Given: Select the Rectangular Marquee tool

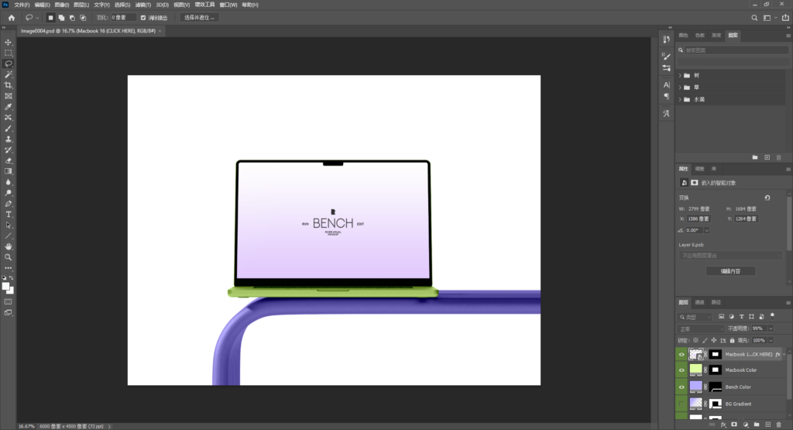Looking at the screenshot, I should click(x=8, y=53).
